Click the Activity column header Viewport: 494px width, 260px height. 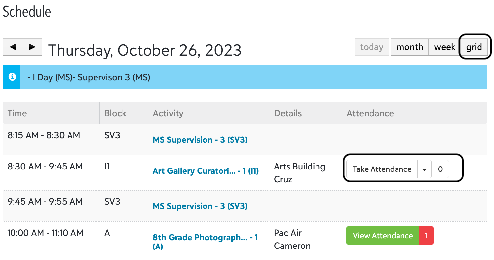(168, 113)
